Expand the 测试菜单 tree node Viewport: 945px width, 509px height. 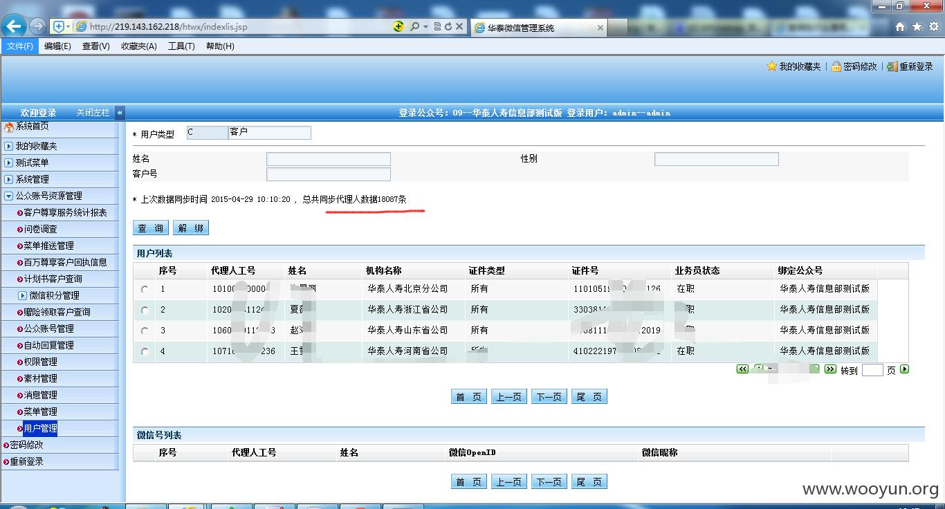[8, 163]
